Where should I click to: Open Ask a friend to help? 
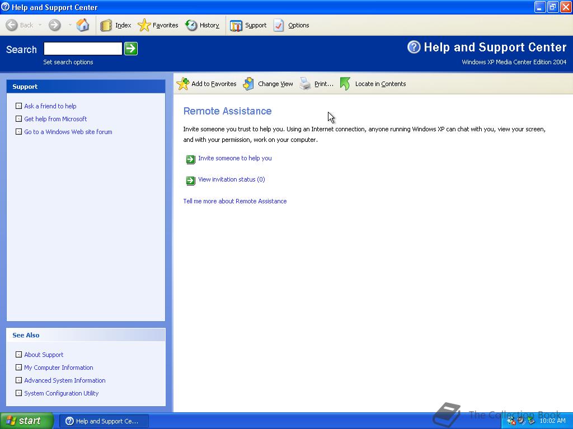[50, 106]
